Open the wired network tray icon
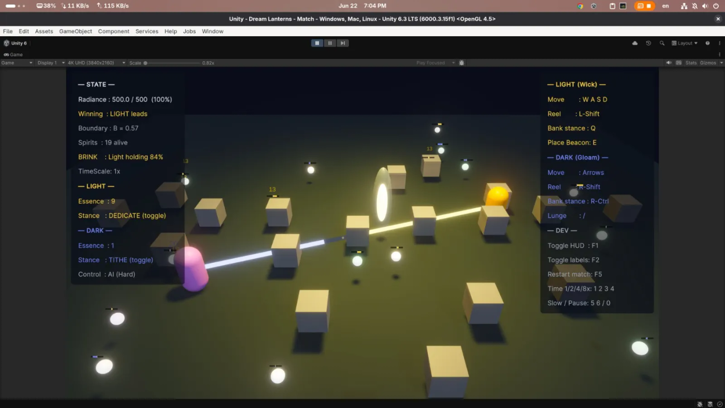This screenshot has width=725, height=408. (684, 6)
